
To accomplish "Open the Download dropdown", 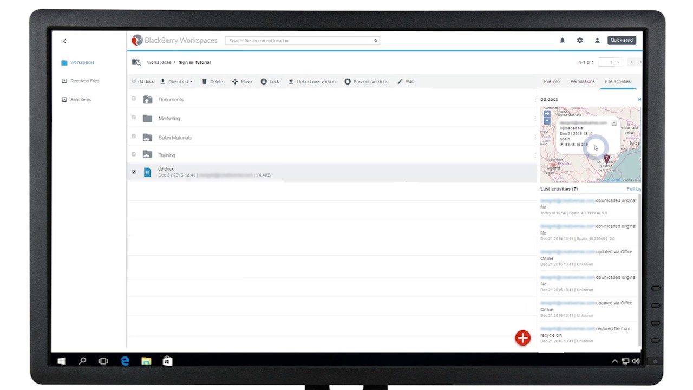I will pyautogui.click(x=176, y=82).
